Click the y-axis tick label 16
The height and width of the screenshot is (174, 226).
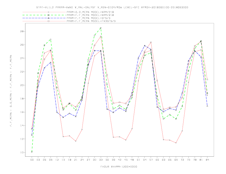[x=23, y=112]
